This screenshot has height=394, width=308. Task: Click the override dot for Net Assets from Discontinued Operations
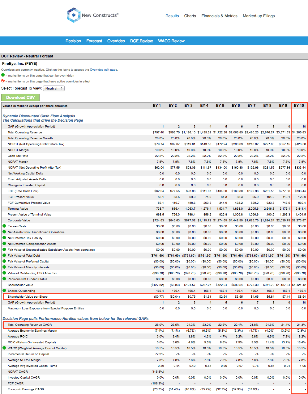point(4,232)
